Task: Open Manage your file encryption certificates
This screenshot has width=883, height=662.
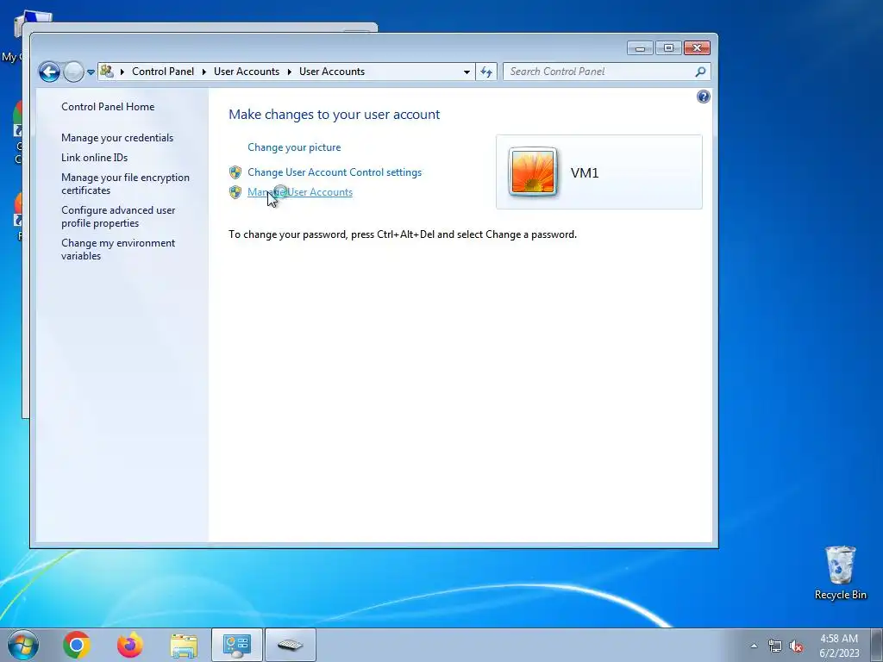Action: click(125, 184)
